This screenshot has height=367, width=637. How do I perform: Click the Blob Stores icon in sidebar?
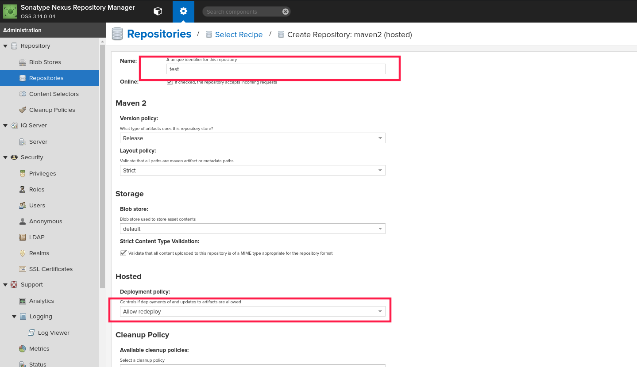coord(23,62)
